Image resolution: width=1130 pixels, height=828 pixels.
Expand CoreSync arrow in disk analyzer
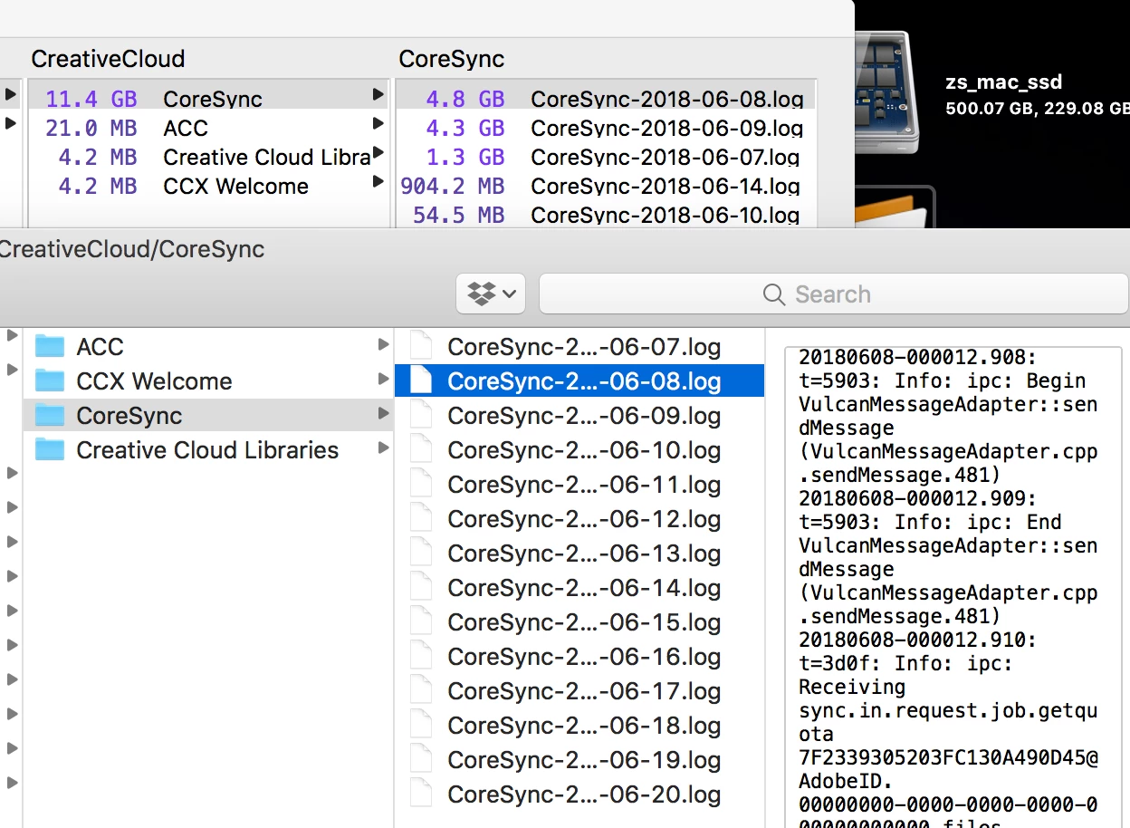pos(378,94)
